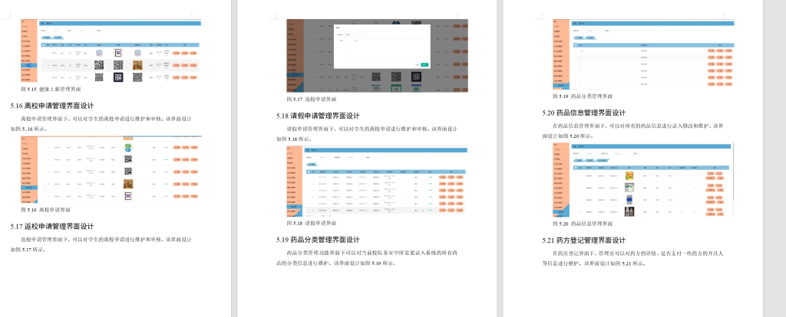
Task: Click heading 5.19 药品分类管理界面设计
Action: [x=318, y=240]
